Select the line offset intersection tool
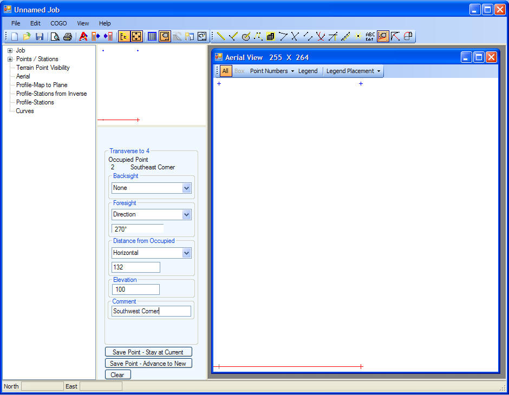509x395 pixels. coord(332,36)
